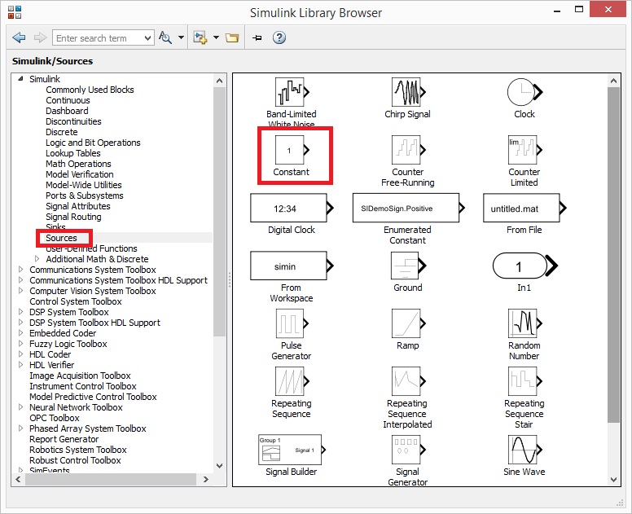
Task: Expand the HDL Coder node
Action: 21,354
